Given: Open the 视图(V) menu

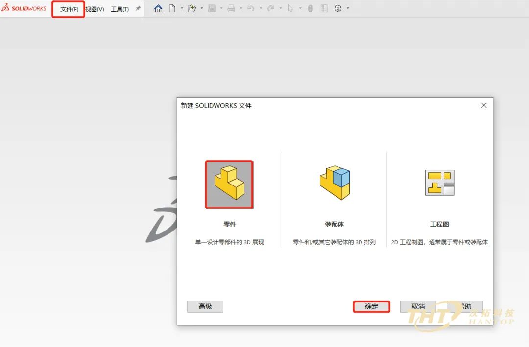Looking at the screenshot, I should pyautogui.click(x=95, y=9).
